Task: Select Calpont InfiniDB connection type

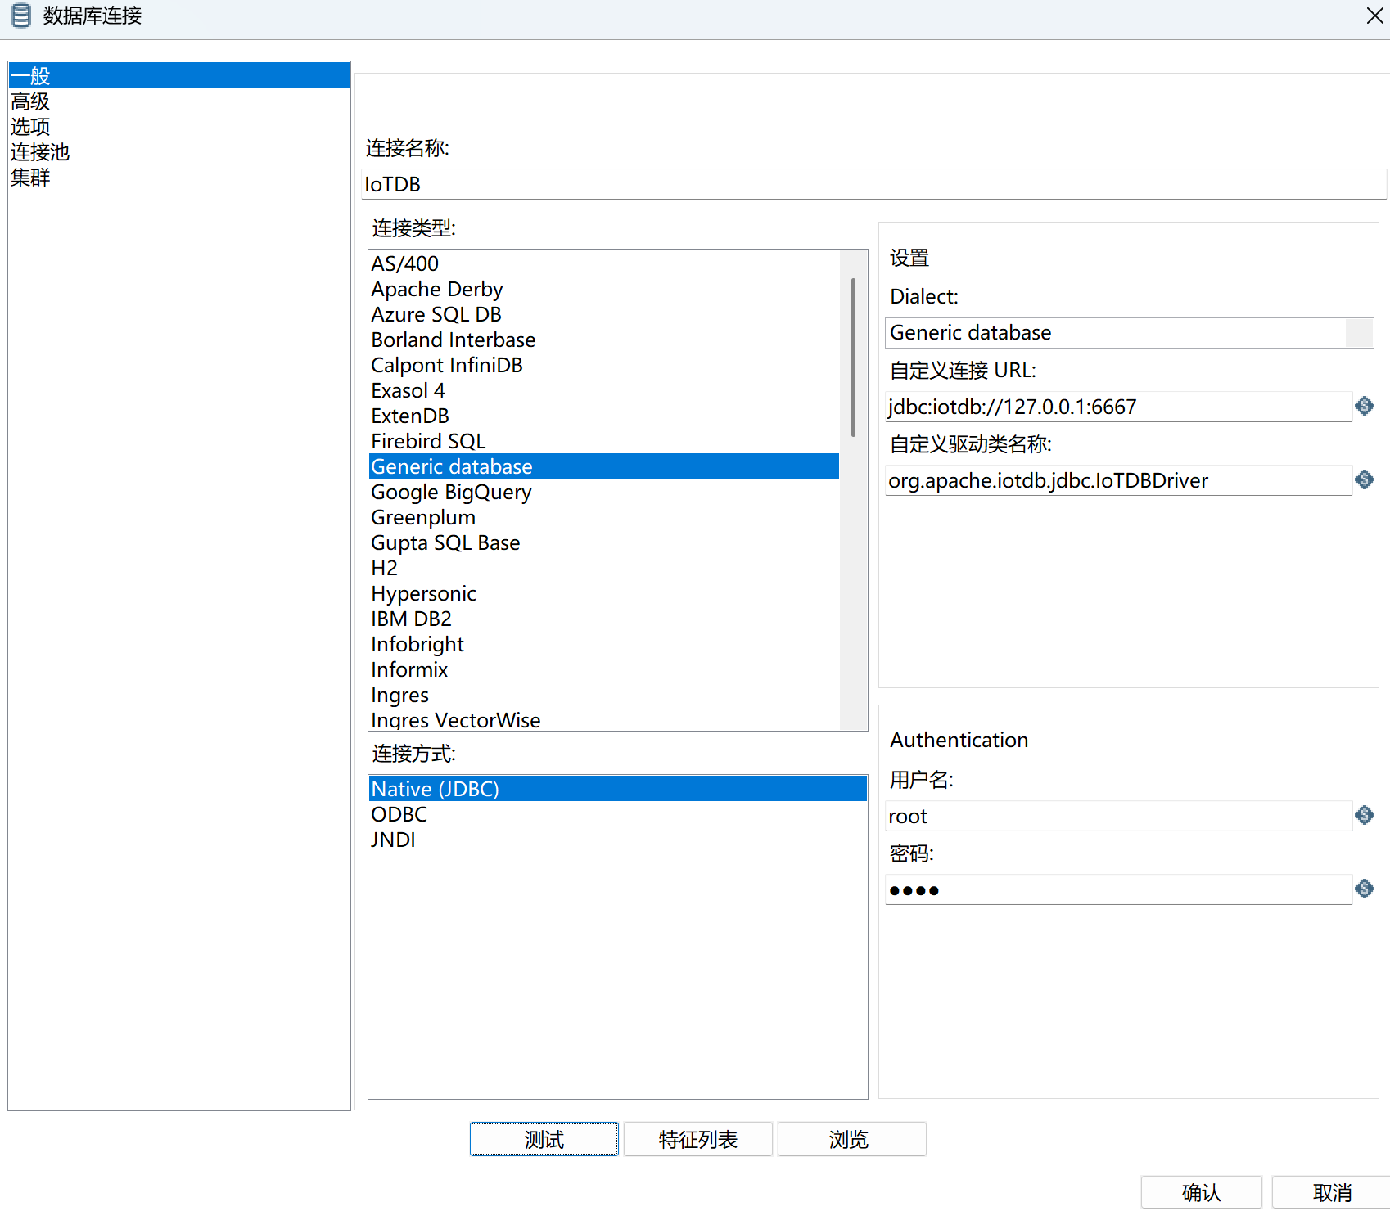Action: point(604,365)
